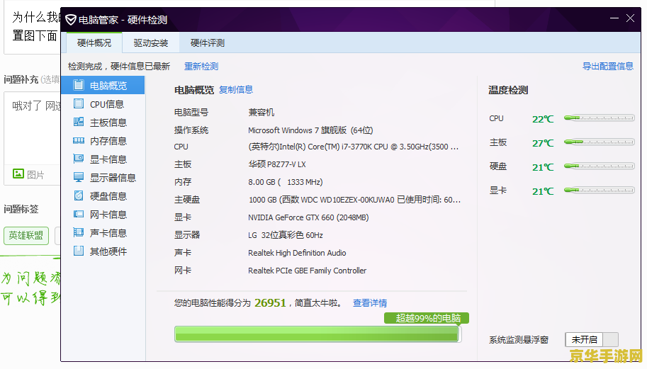Open the 主板信息 section
This screenshot has height=369, width=647.
pos(103,123)
